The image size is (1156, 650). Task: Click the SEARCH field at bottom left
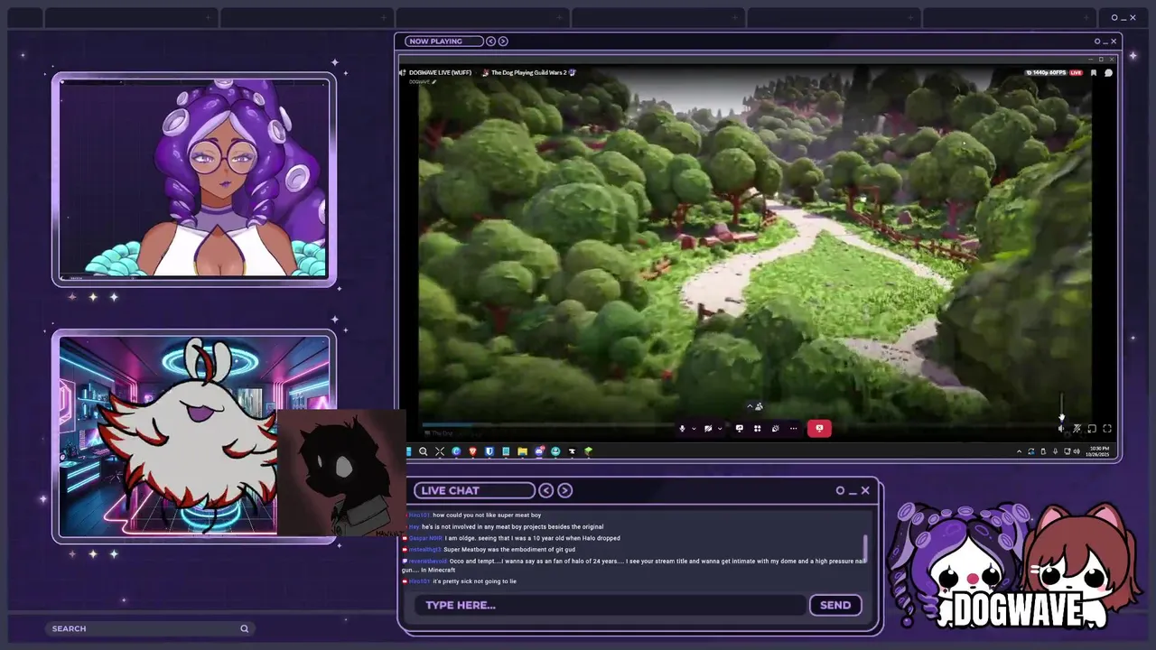tap(149, 628)
